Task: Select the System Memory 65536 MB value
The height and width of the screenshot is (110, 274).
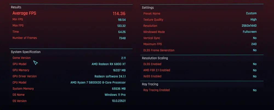Action: 119,89
